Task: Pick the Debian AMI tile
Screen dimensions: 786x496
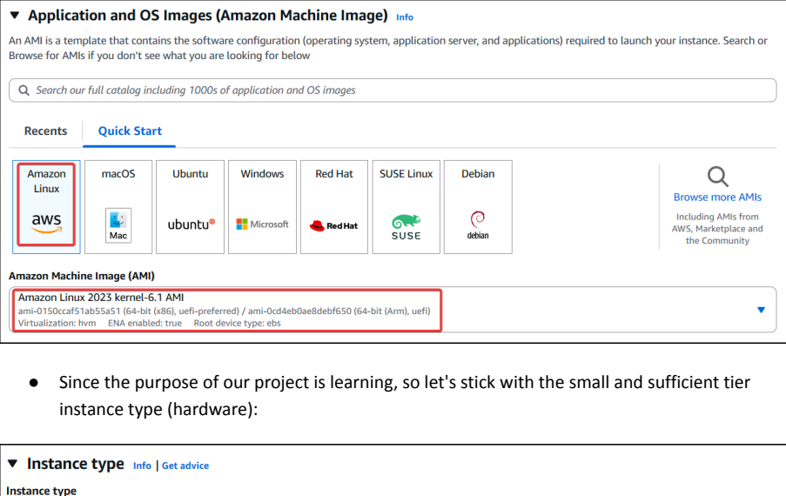Action: coord(478,207)
